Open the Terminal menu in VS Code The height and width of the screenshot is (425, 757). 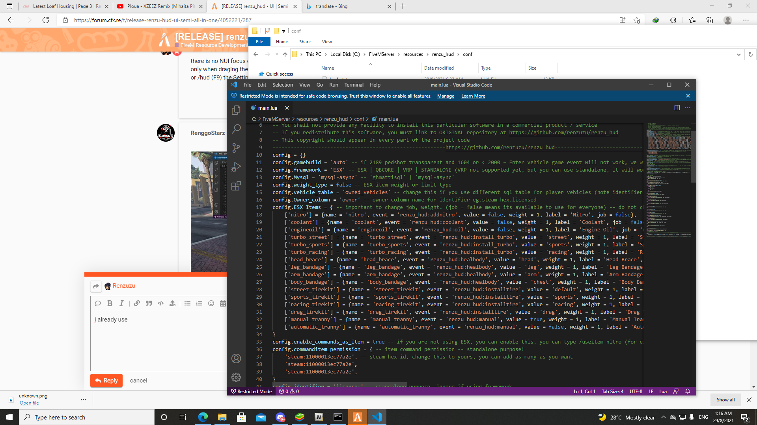(354, 85)
